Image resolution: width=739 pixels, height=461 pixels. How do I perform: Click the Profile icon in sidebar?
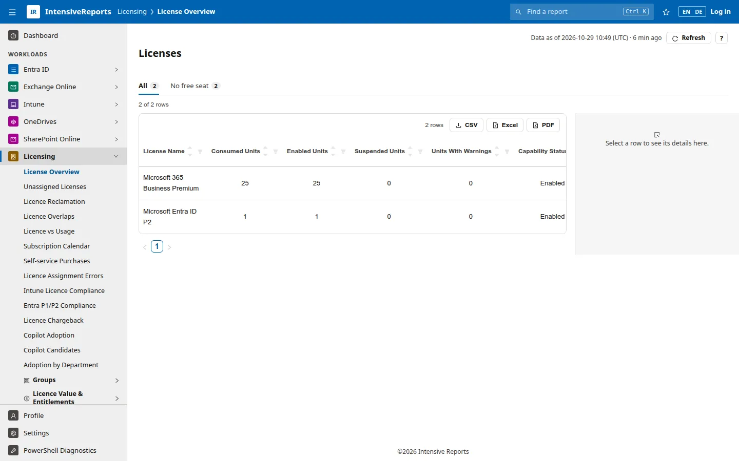[x=13, y=416]
